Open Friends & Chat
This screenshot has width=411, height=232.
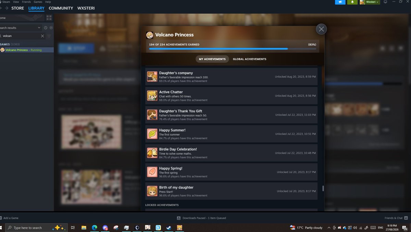[x=396, y=218]
